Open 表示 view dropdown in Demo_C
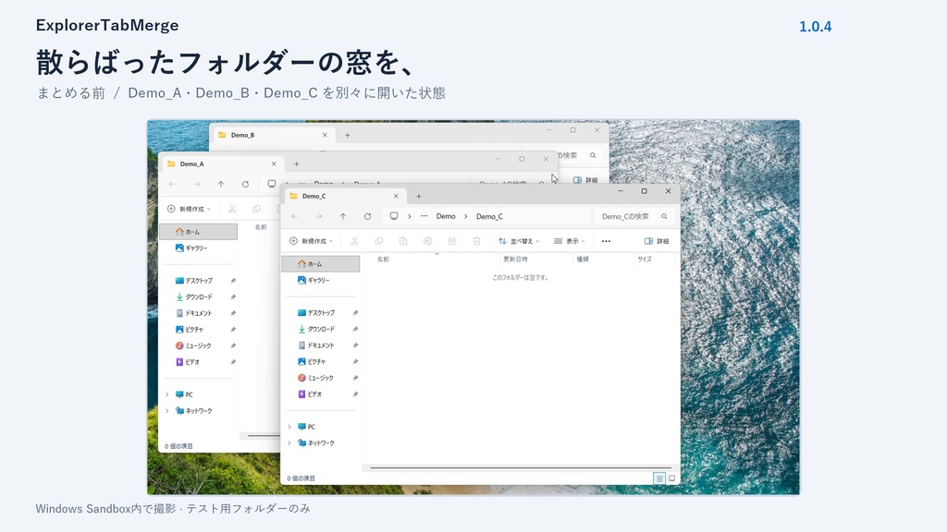 (x=570, y=241)
